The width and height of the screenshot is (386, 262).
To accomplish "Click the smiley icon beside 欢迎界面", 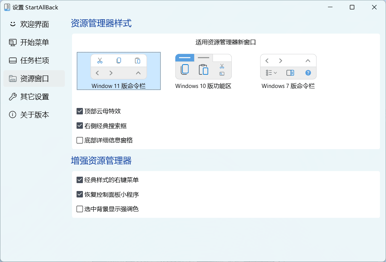I will (x=12, y=24).
